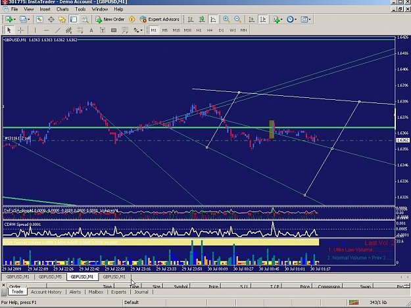Open the Charts menu
The width and height of the screenshot is (411, 308).
tap(62, 9)
